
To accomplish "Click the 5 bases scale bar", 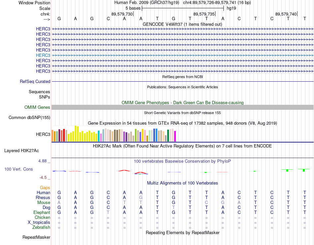I will [x=183, y=8].
